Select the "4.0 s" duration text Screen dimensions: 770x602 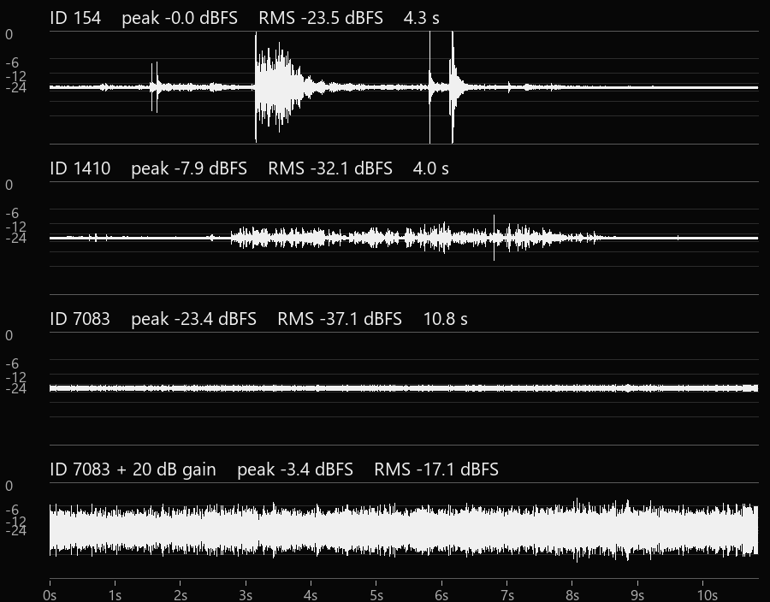pos(430,168)
